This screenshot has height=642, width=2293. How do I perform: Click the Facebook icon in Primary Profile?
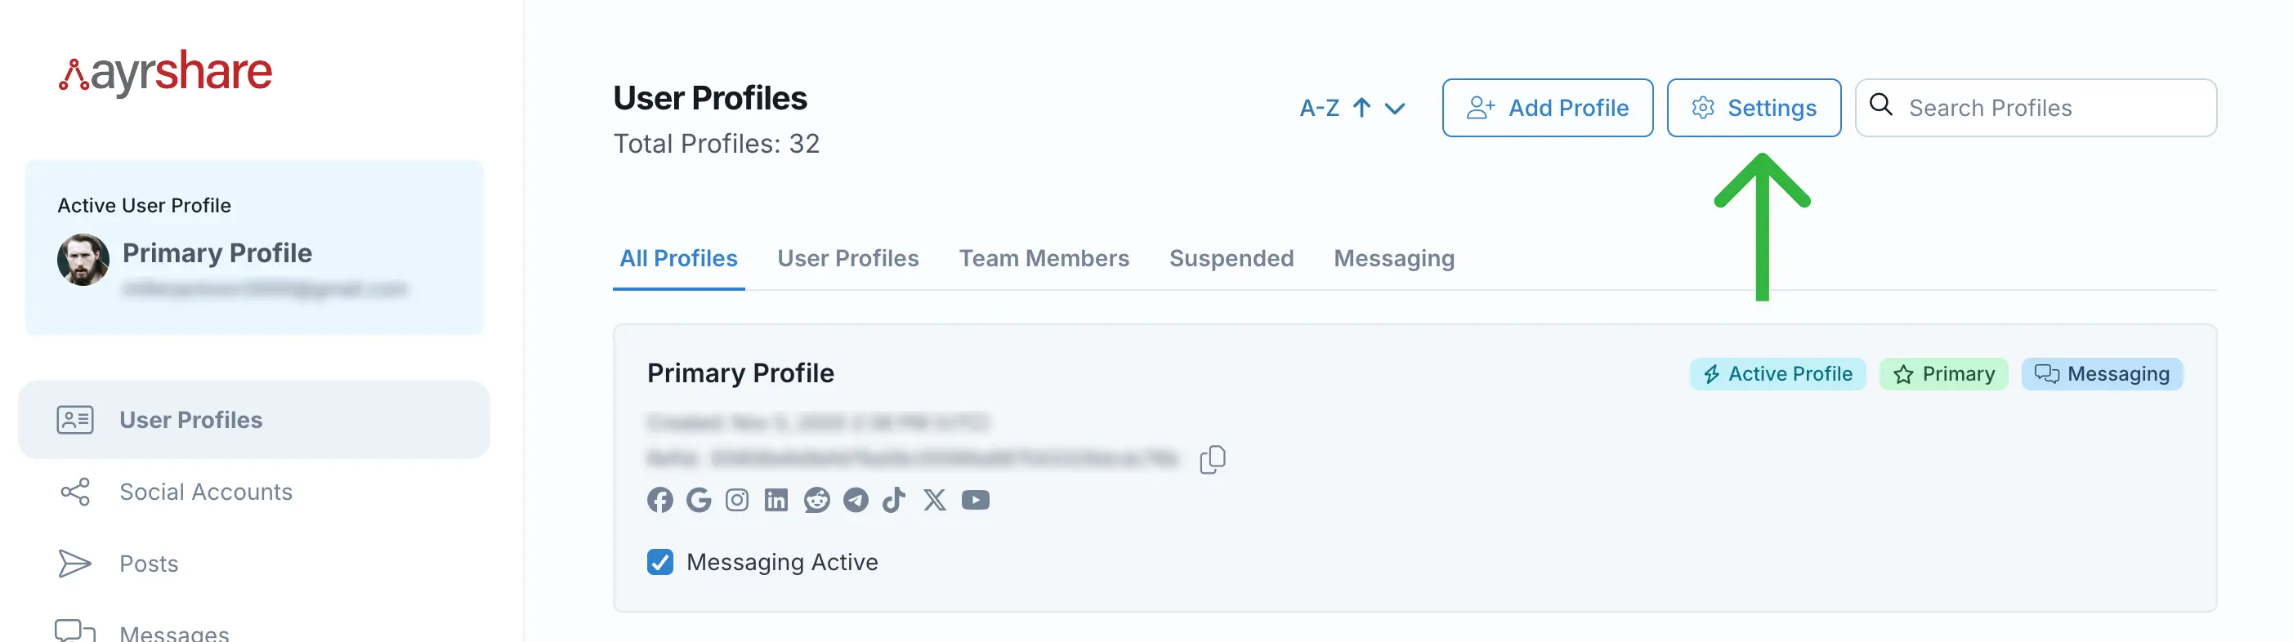tap(659, 500)
